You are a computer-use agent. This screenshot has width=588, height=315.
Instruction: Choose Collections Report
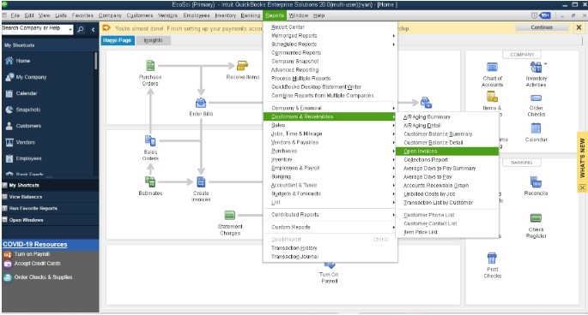pos(447,160)
